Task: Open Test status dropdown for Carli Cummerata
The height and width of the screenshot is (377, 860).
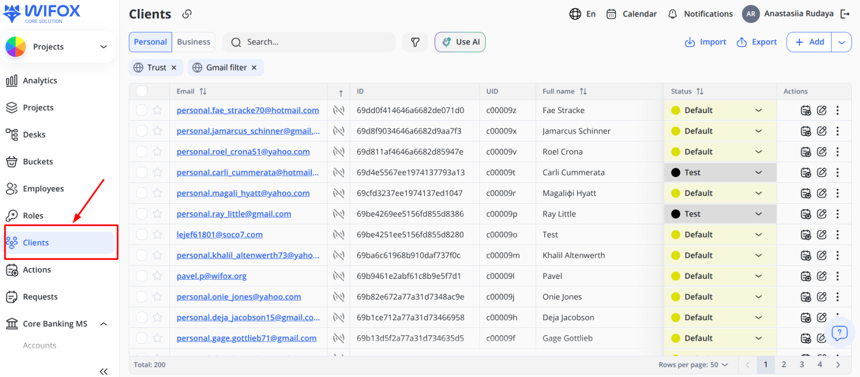Action: click(720, 172)
